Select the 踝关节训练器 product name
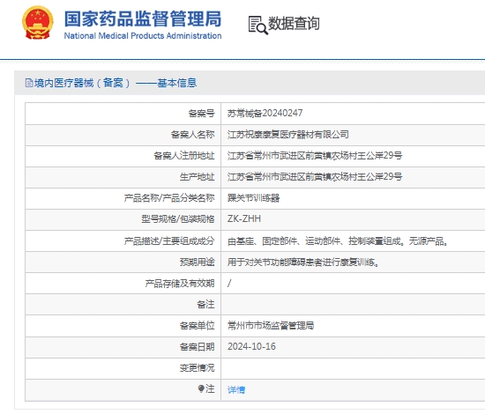 pyautogui.click(x=253, y=197)
